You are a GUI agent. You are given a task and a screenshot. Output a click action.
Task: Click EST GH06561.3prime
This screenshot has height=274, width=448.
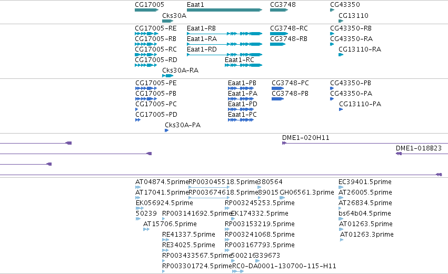282,198
